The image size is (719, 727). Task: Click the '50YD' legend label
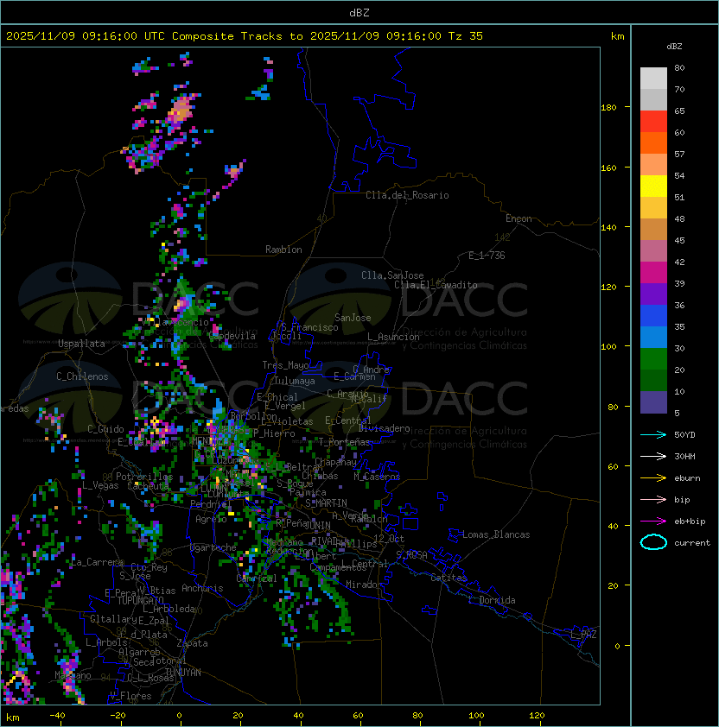tap(684, 434)
